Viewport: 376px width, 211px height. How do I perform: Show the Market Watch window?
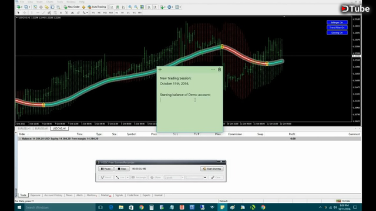tap(35, 7)
